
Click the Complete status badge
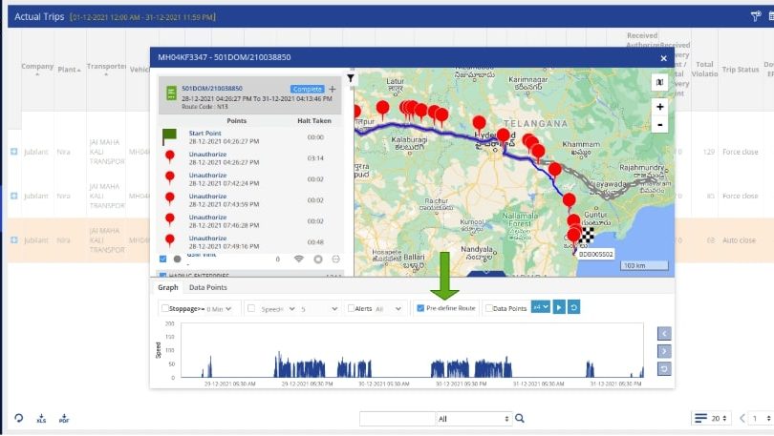click(307, 89)
